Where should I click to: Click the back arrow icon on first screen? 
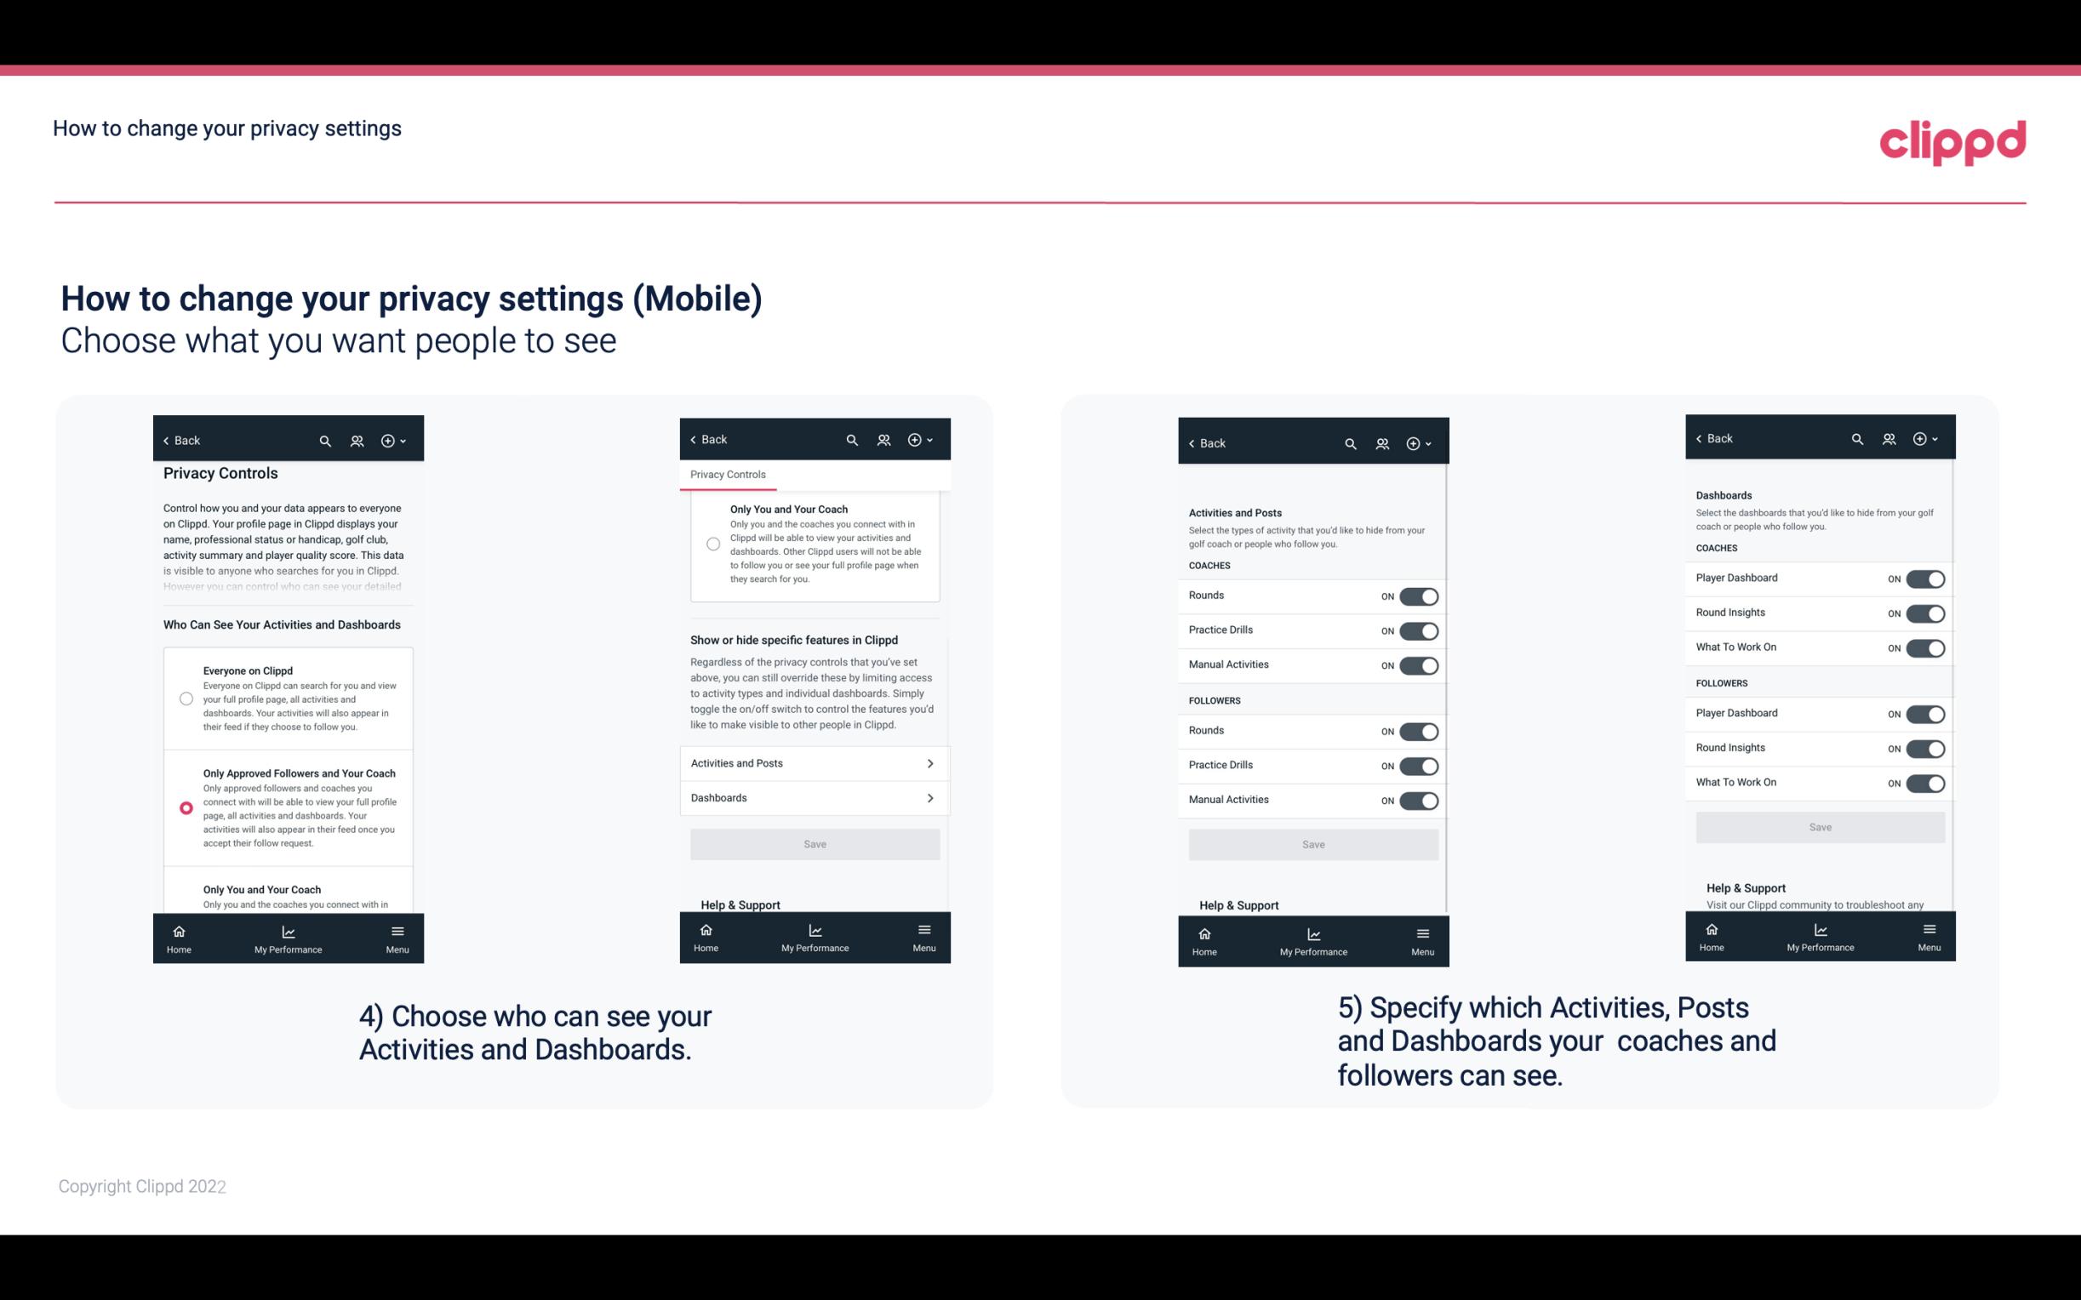166,441
